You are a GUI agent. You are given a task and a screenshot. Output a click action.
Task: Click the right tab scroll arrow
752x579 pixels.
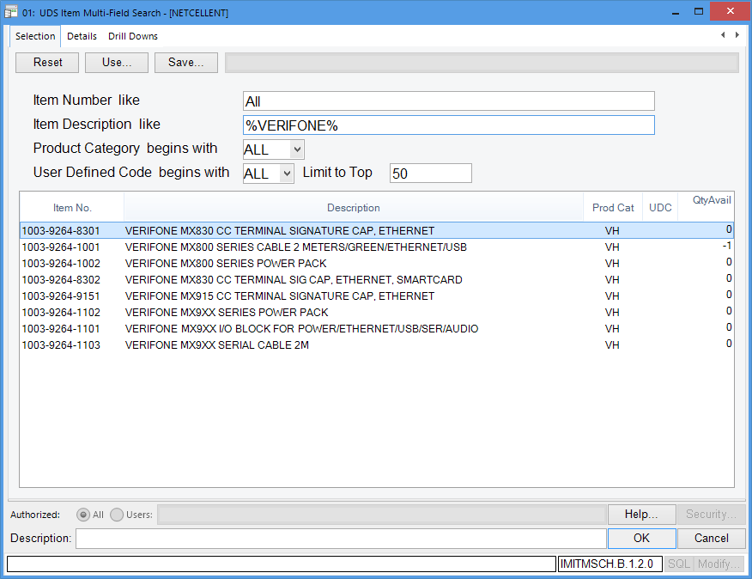click(x=737, y=34)
